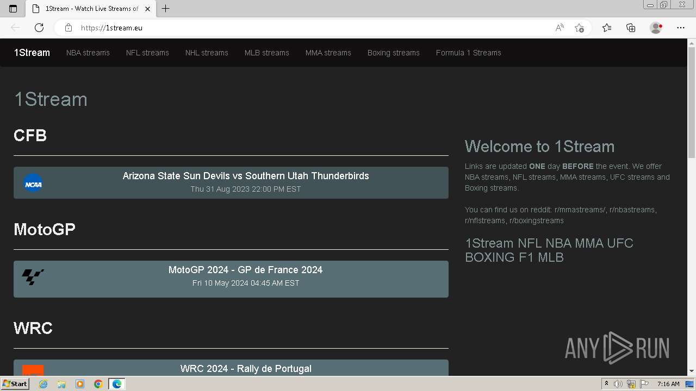Open NBA streams menu item

coord(88,53)
